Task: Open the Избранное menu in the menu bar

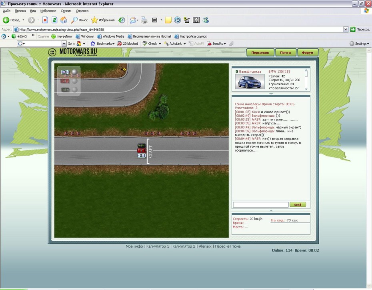Action: (48, 11)
